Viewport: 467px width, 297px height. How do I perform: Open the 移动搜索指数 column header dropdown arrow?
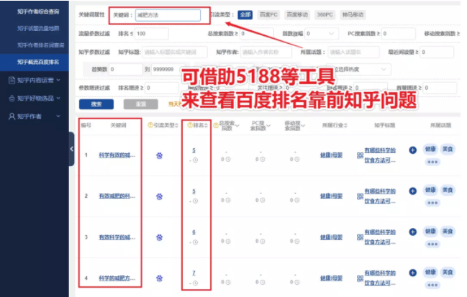[303, 126]
